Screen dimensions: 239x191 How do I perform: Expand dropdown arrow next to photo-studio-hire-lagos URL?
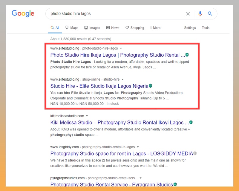[x=121, y=48]
